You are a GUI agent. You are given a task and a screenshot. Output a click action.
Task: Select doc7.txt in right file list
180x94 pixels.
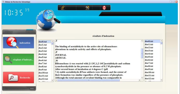pyautogui.click(x=152, y=63)
